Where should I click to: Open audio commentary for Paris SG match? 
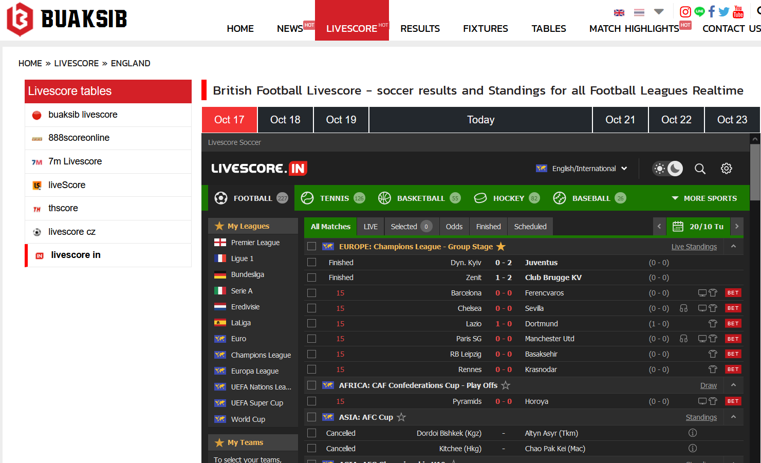pos(683,339)
